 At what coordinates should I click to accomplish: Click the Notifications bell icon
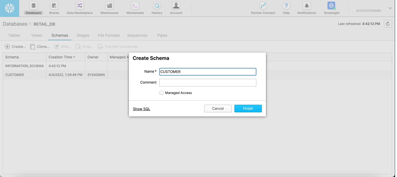[x=307, y=6]
